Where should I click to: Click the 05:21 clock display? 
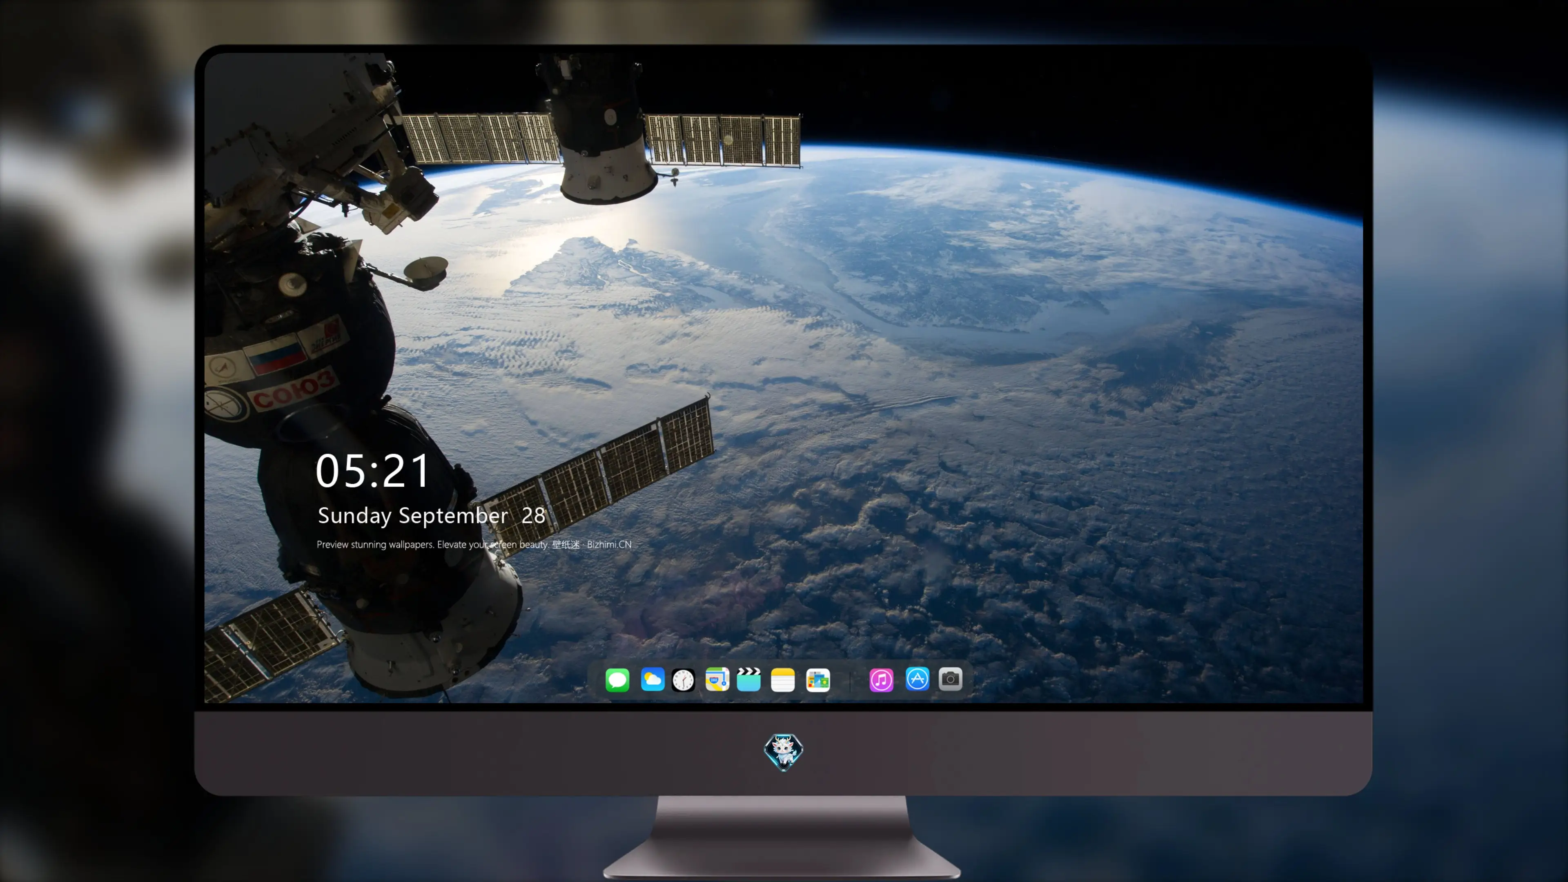(x=372, y=471)
